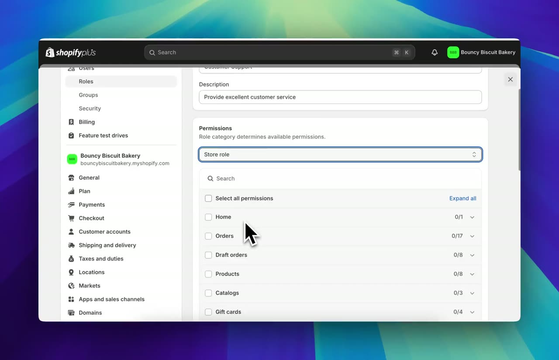Check the Products permission checkbox

pyautogui.click(x=208, y=274)
